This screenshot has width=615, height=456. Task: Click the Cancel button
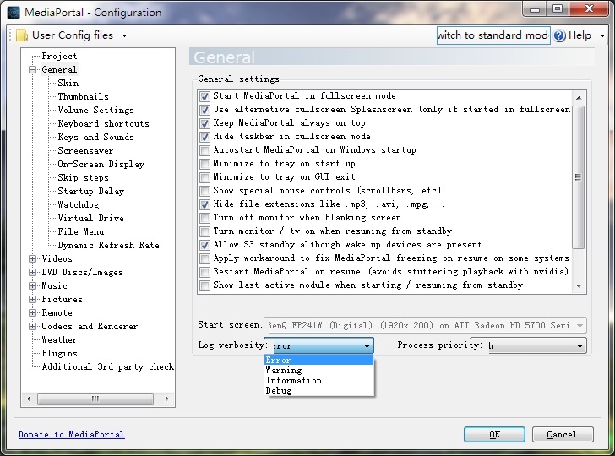(x=563, y=434)
